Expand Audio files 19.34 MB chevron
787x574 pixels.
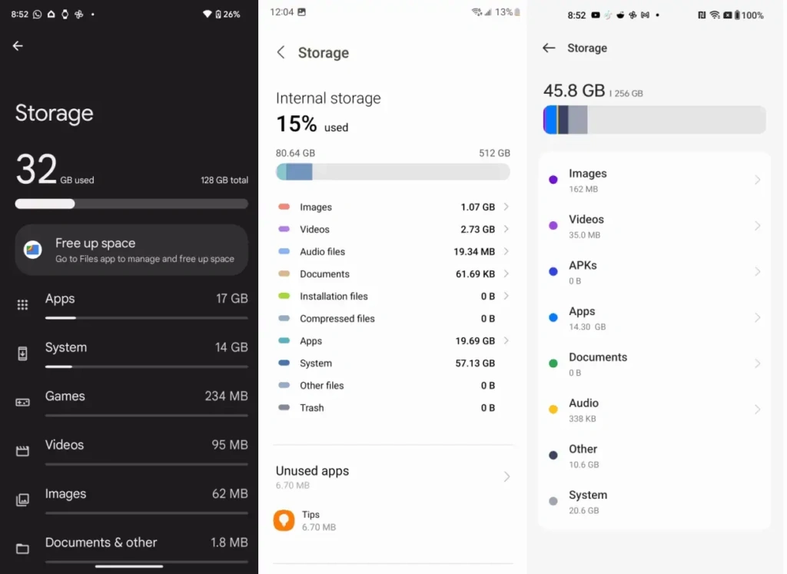tap(506, 251)
